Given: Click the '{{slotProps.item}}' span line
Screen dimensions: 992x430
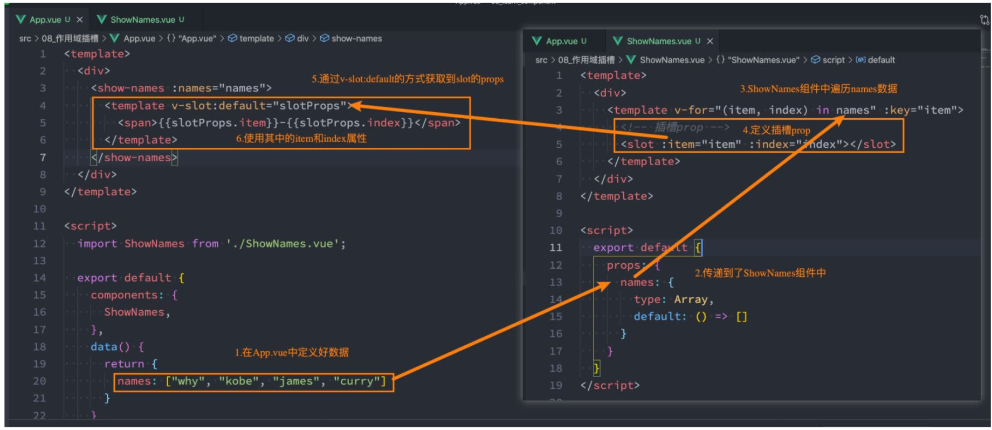Looking at the screenshot, I should pos(289,123).
